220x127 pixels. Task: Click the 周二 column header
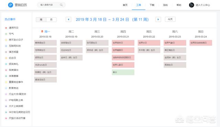pos(71,31)
